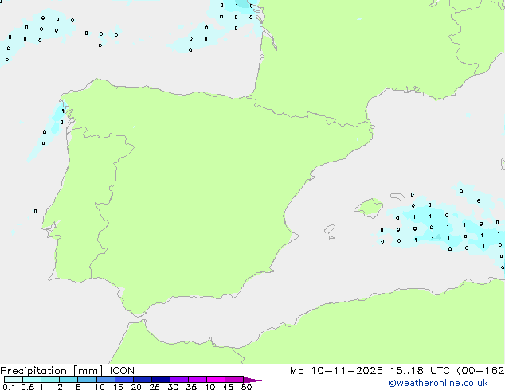The height and width of the screenshot is (390, 505).
Task: Click the 'Precipitation [mm]' title text
Action: coord(52,371)
